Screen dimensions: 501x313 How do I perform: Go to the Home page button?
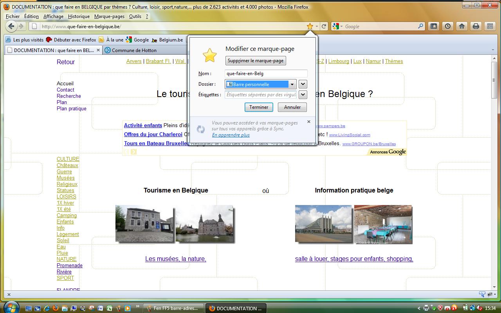coord(462,26)
